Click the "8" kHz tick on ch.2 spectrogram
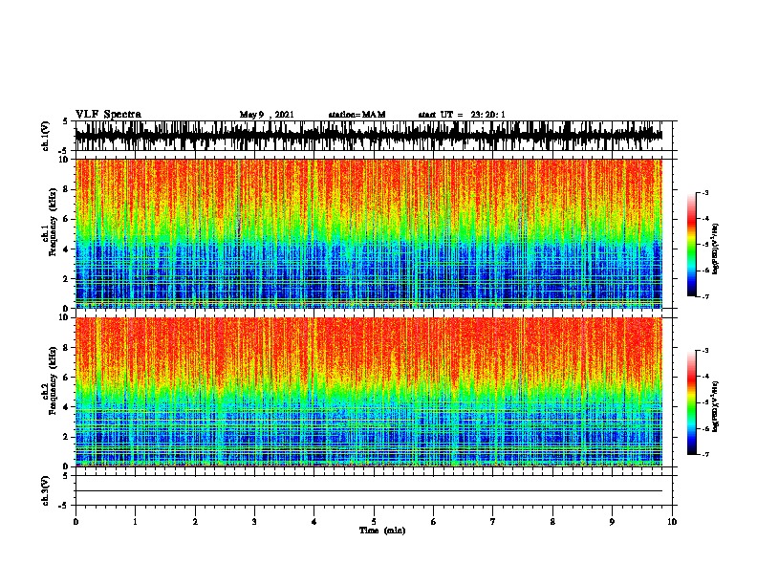757x585 pixels. pos(67,348)
